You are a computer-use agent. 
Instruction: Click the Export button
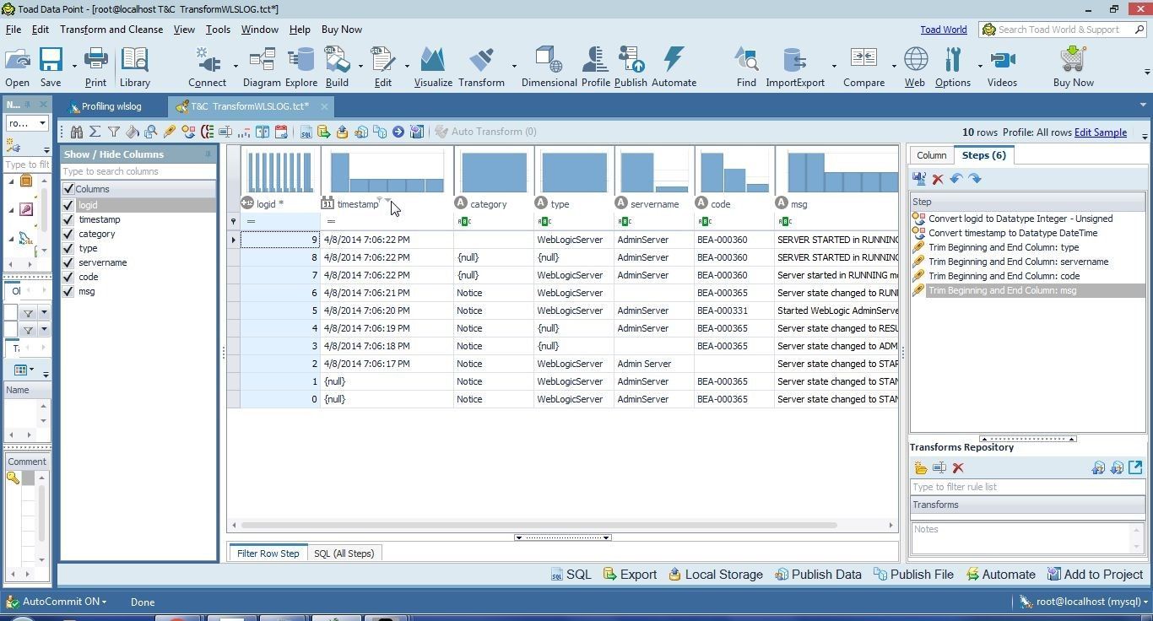[630, 574]
